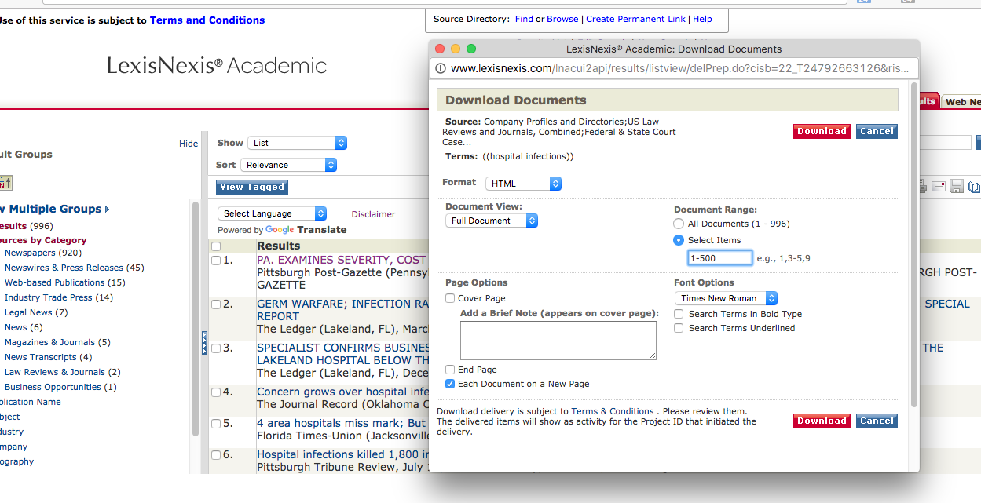Click the splitter handle beside the results list
Viewport: 981px width, 503px height.
pyautogui.click(x=204, y=343)
